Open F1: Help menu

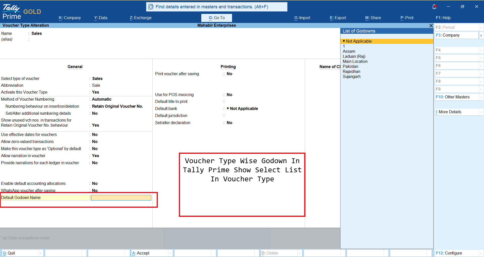tap(443, 18)
